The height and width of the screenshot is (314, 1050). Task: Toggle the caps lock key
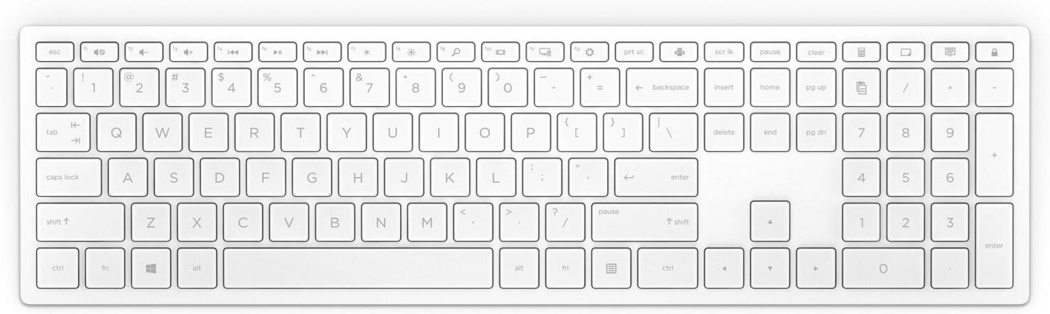tap(69, 178)
